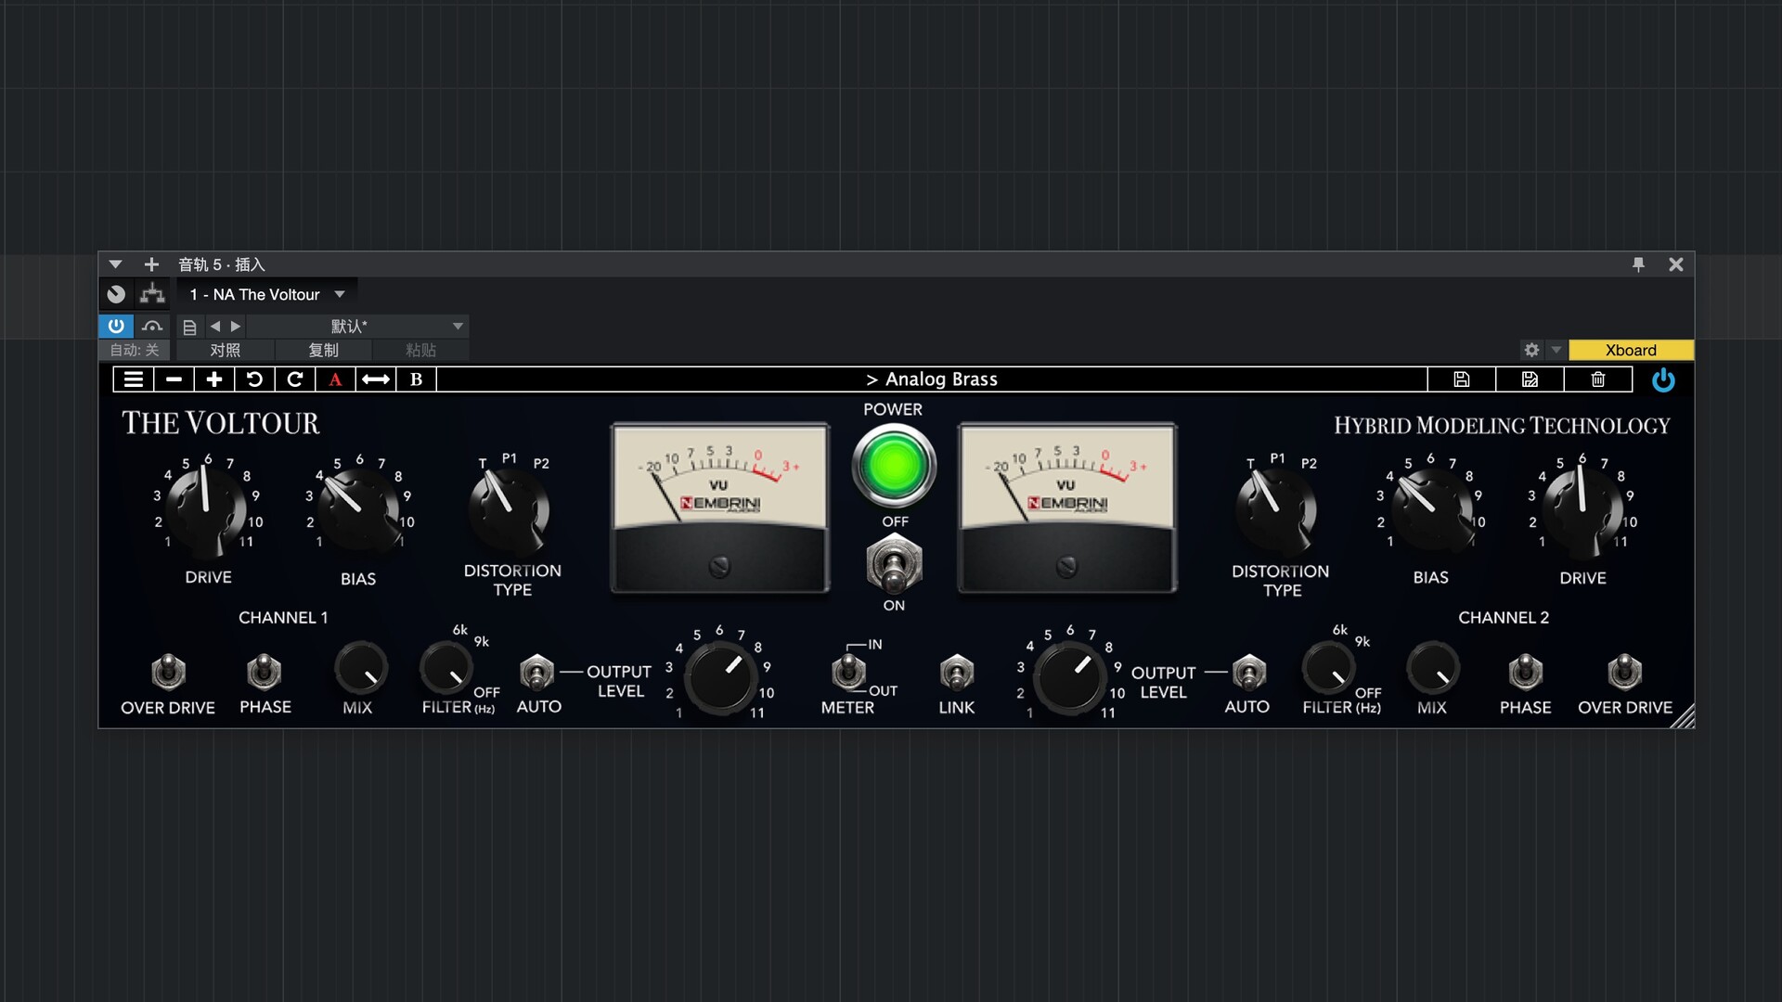
Task: Click Channel 2 DISTORTION TYPE selector knob
Action: point(1276,508)
